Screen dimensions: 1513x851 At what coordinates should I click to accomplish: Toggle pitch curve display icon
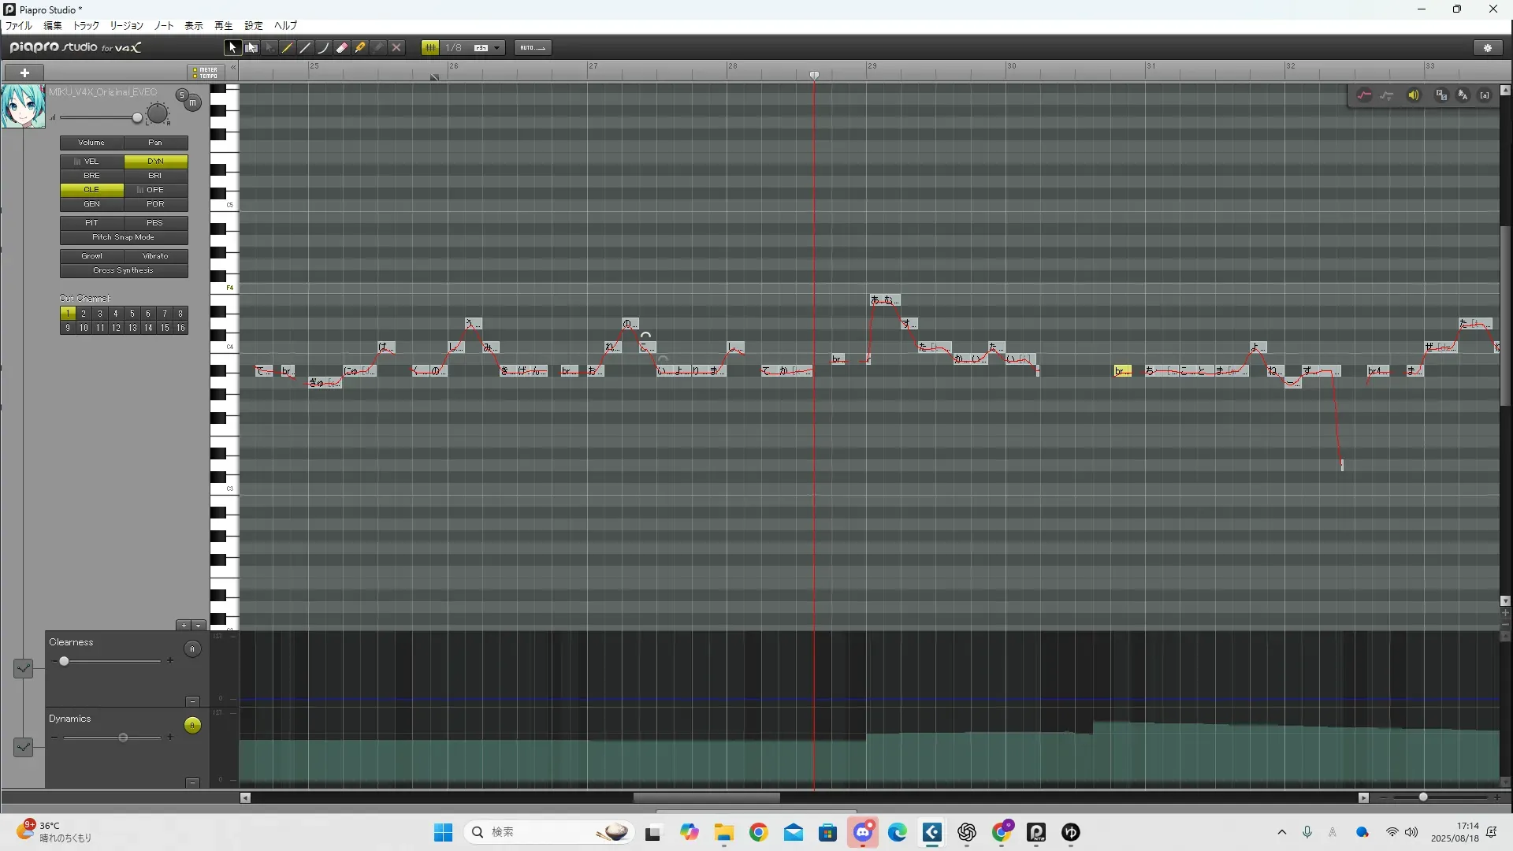[x=1364, y=95]
